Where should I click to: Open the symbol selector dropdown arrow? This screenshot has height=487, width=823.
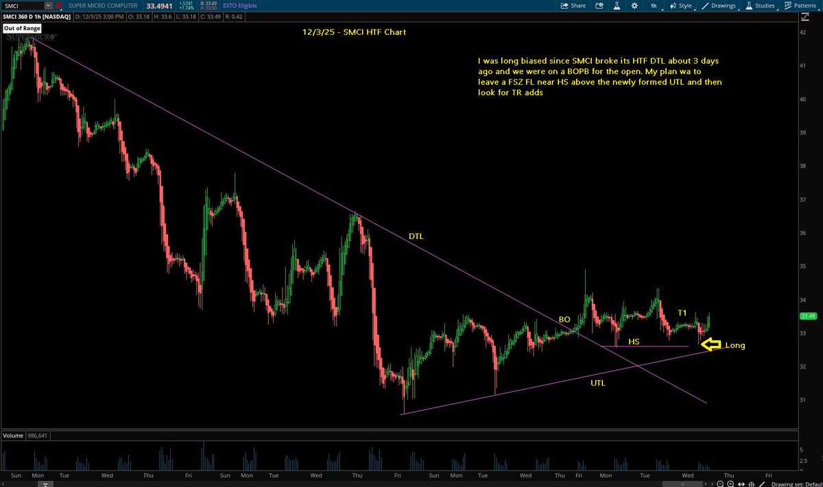pos(48,5)
